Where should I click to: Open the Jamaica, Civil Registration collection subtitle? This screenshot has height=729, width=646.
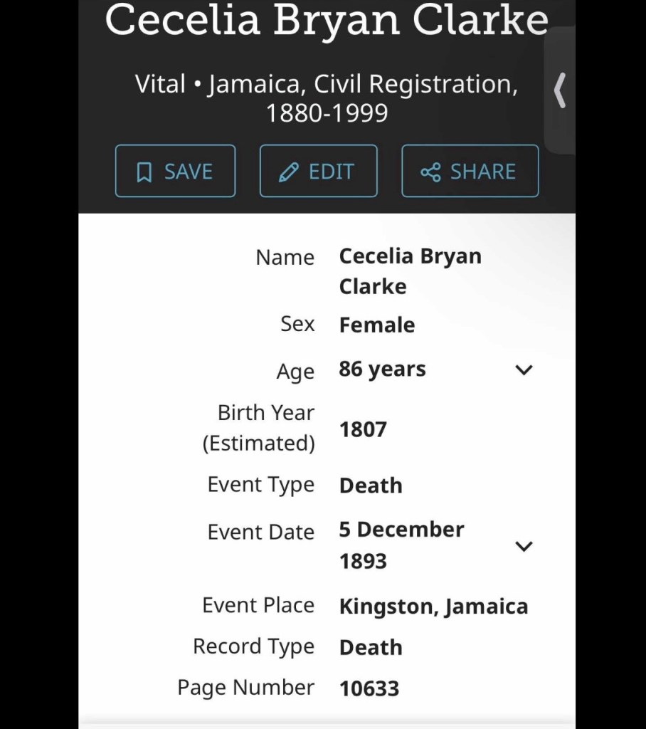tap(327, 98)
